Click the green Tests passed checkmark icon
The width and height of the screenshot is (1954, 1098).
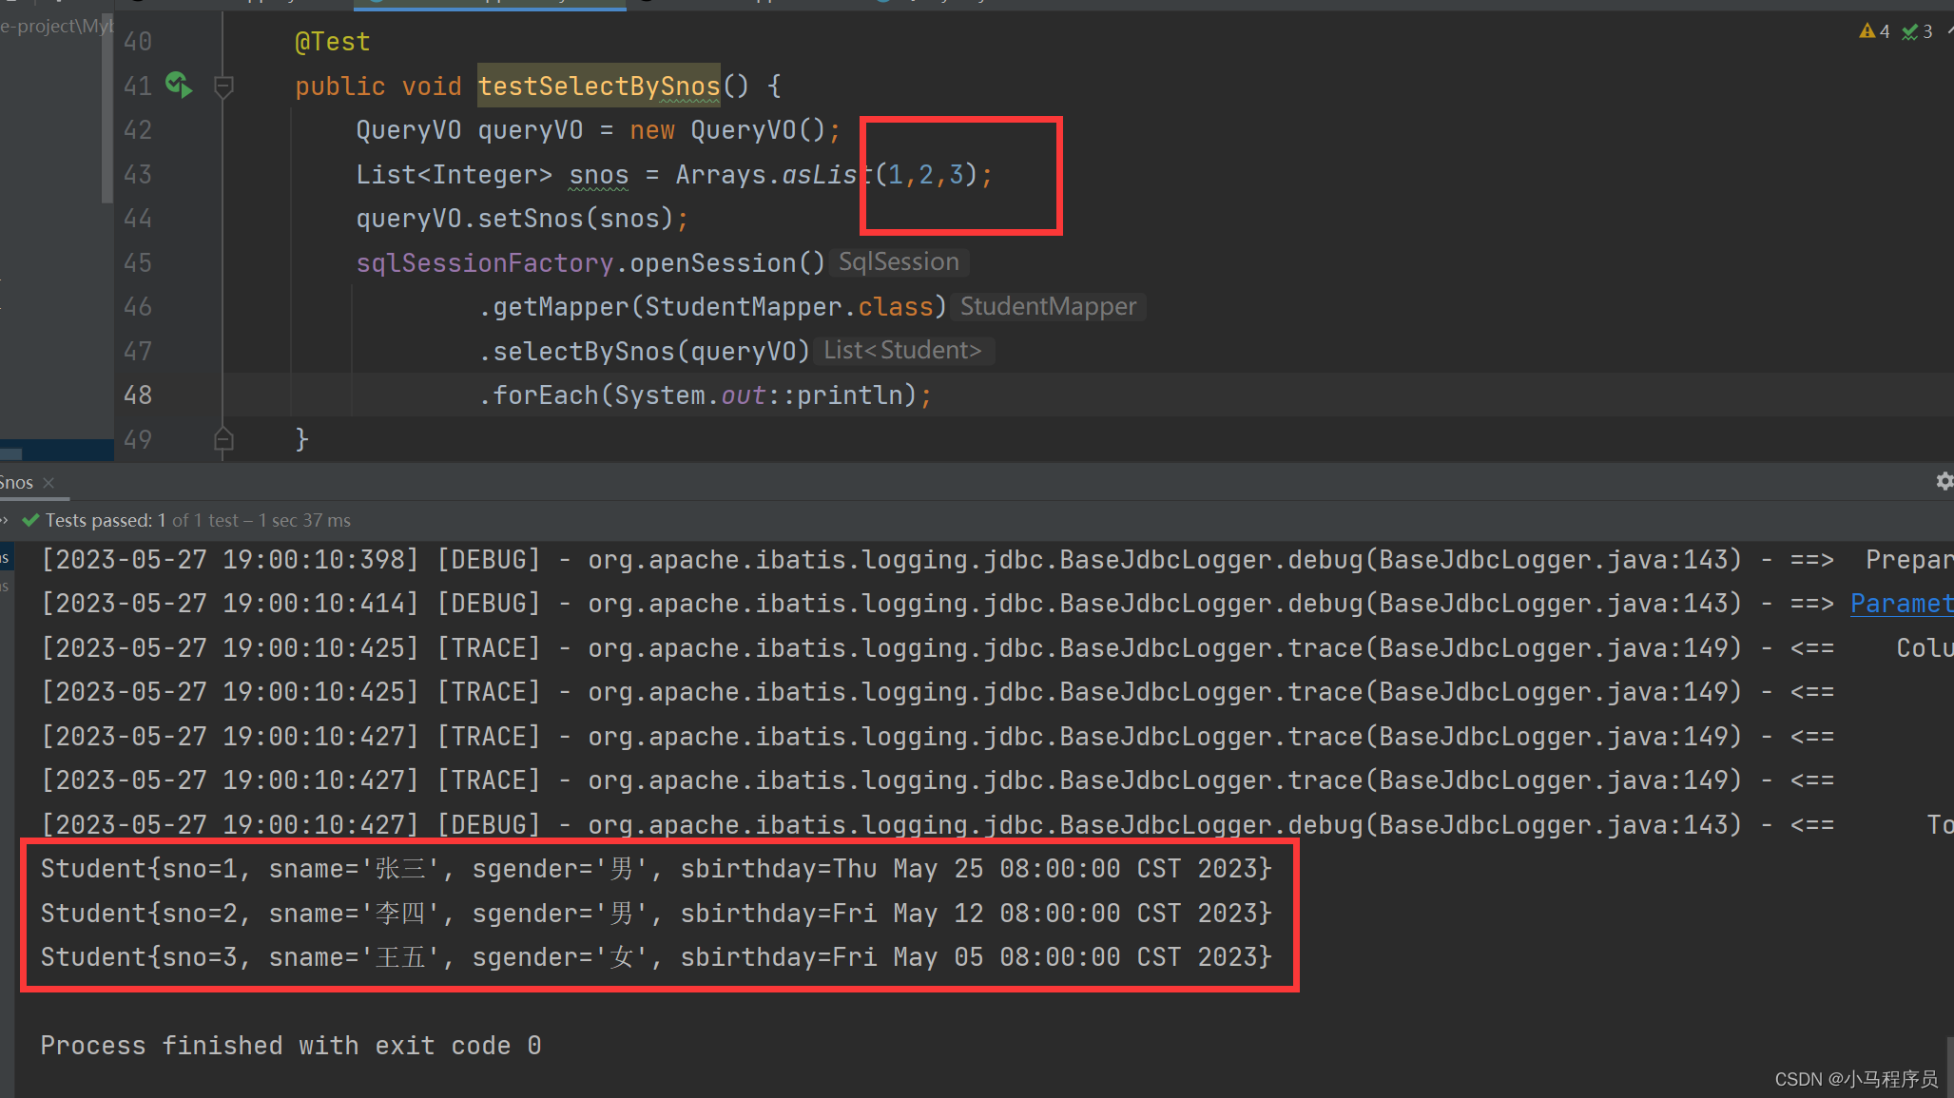[30, 520]
